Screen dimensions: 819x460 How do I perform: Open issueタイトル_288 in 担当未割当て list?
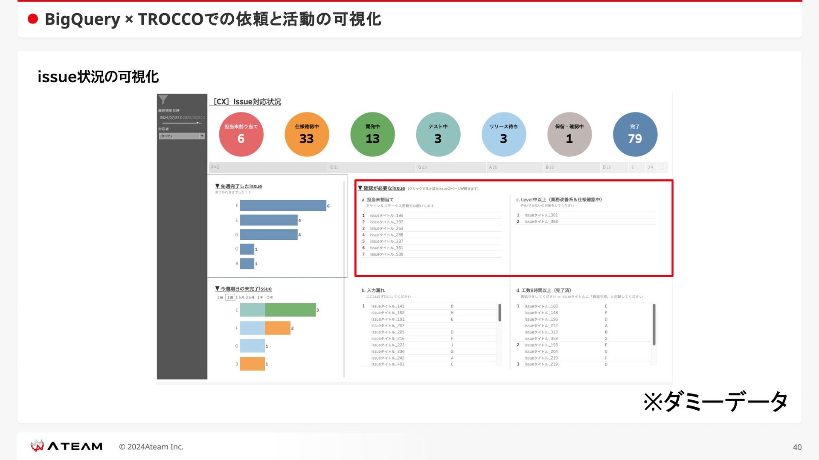click(x=386, y=235)
